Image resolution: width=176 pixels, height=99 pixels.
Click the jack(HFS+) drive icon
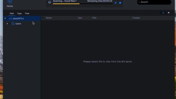(10, 18)
